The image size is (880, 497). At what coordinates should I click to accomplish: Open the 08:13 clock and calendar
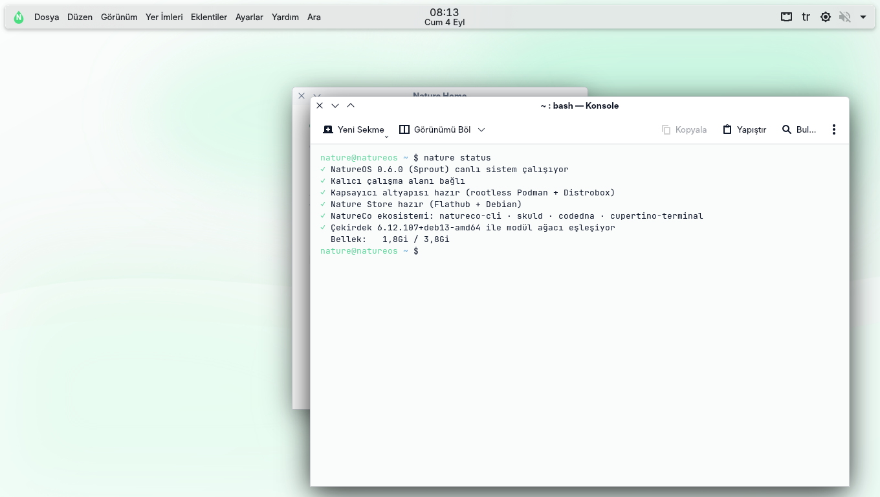tap(445, 17)
